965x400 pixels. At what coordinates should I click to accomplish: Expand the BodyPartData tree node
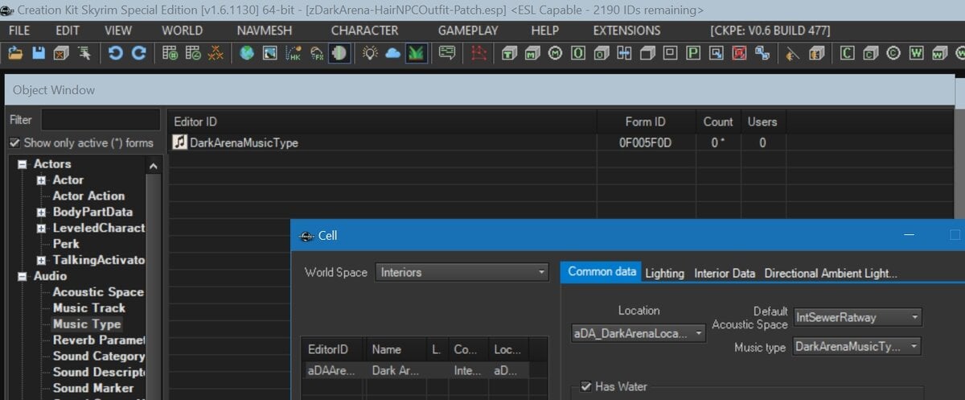(42, 212)
